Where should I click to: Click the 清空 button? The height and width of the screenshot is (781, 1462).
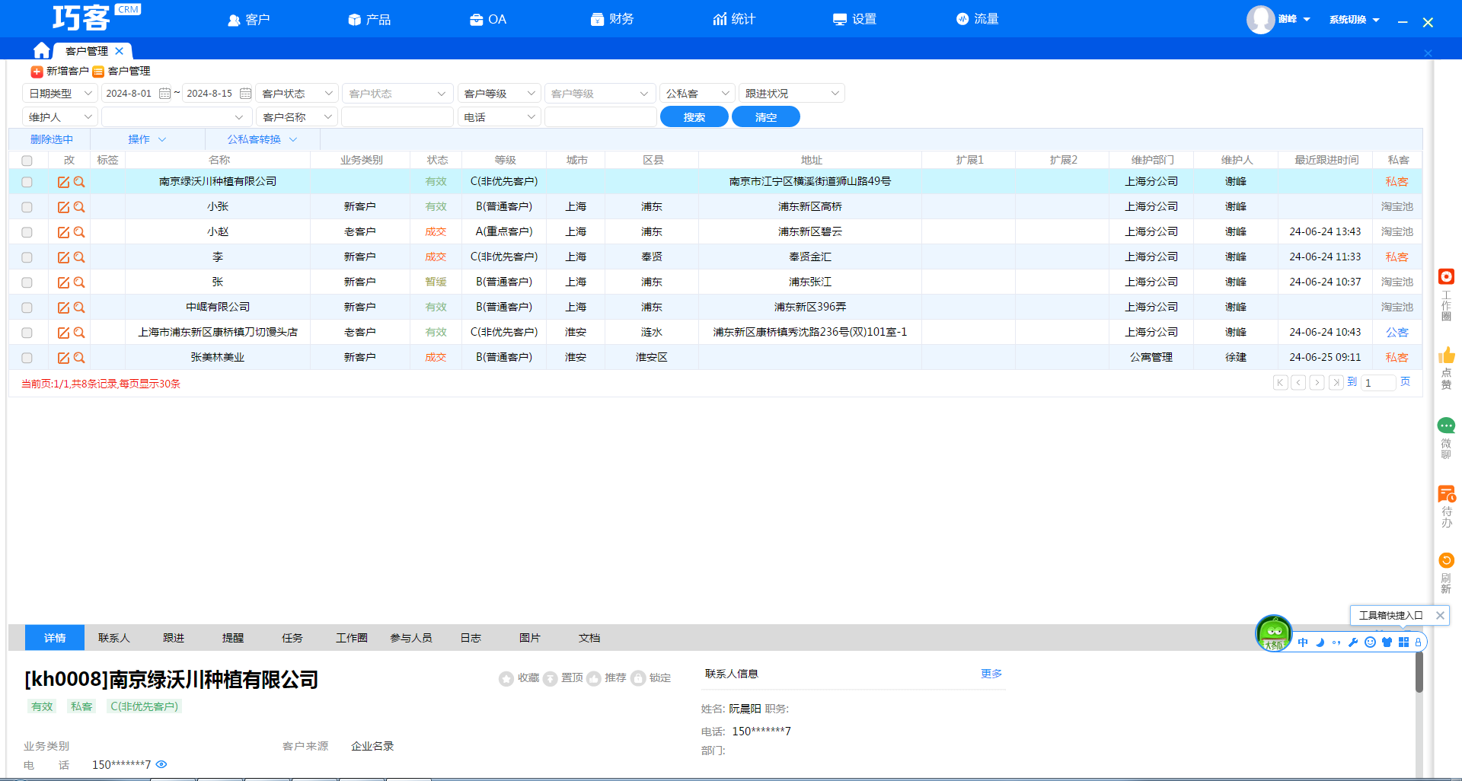766,117
